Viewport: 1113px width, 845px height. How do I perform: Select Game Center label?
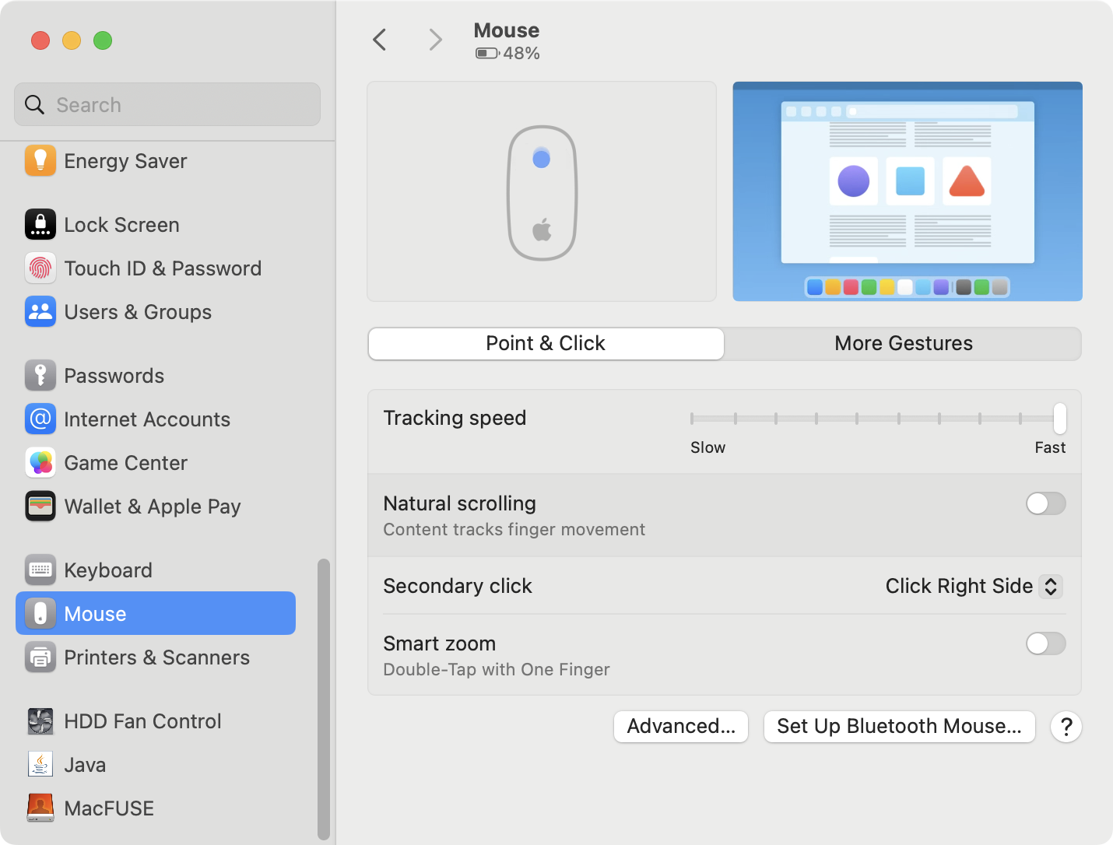pos(125,463)
